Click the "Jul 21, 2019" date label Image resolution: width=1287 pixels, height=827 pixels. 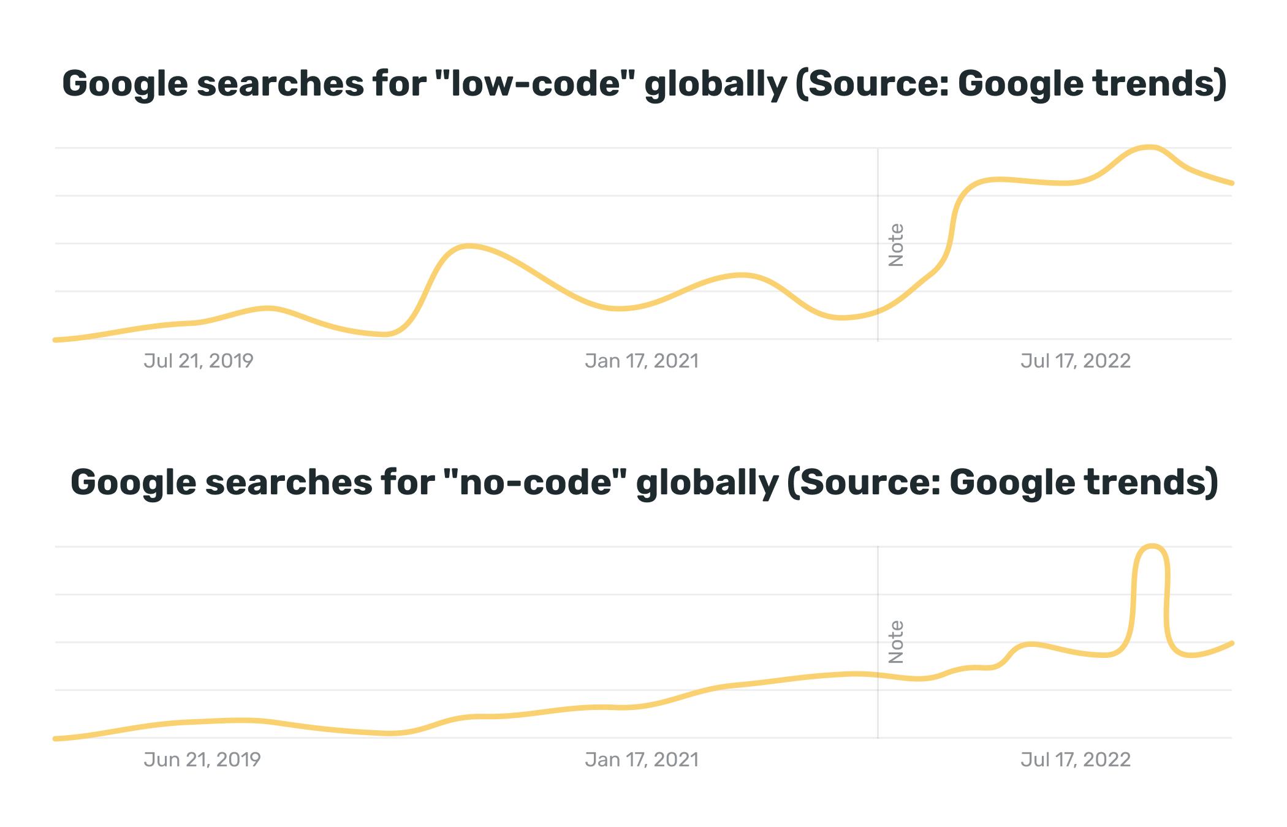(x=199, y=361)
